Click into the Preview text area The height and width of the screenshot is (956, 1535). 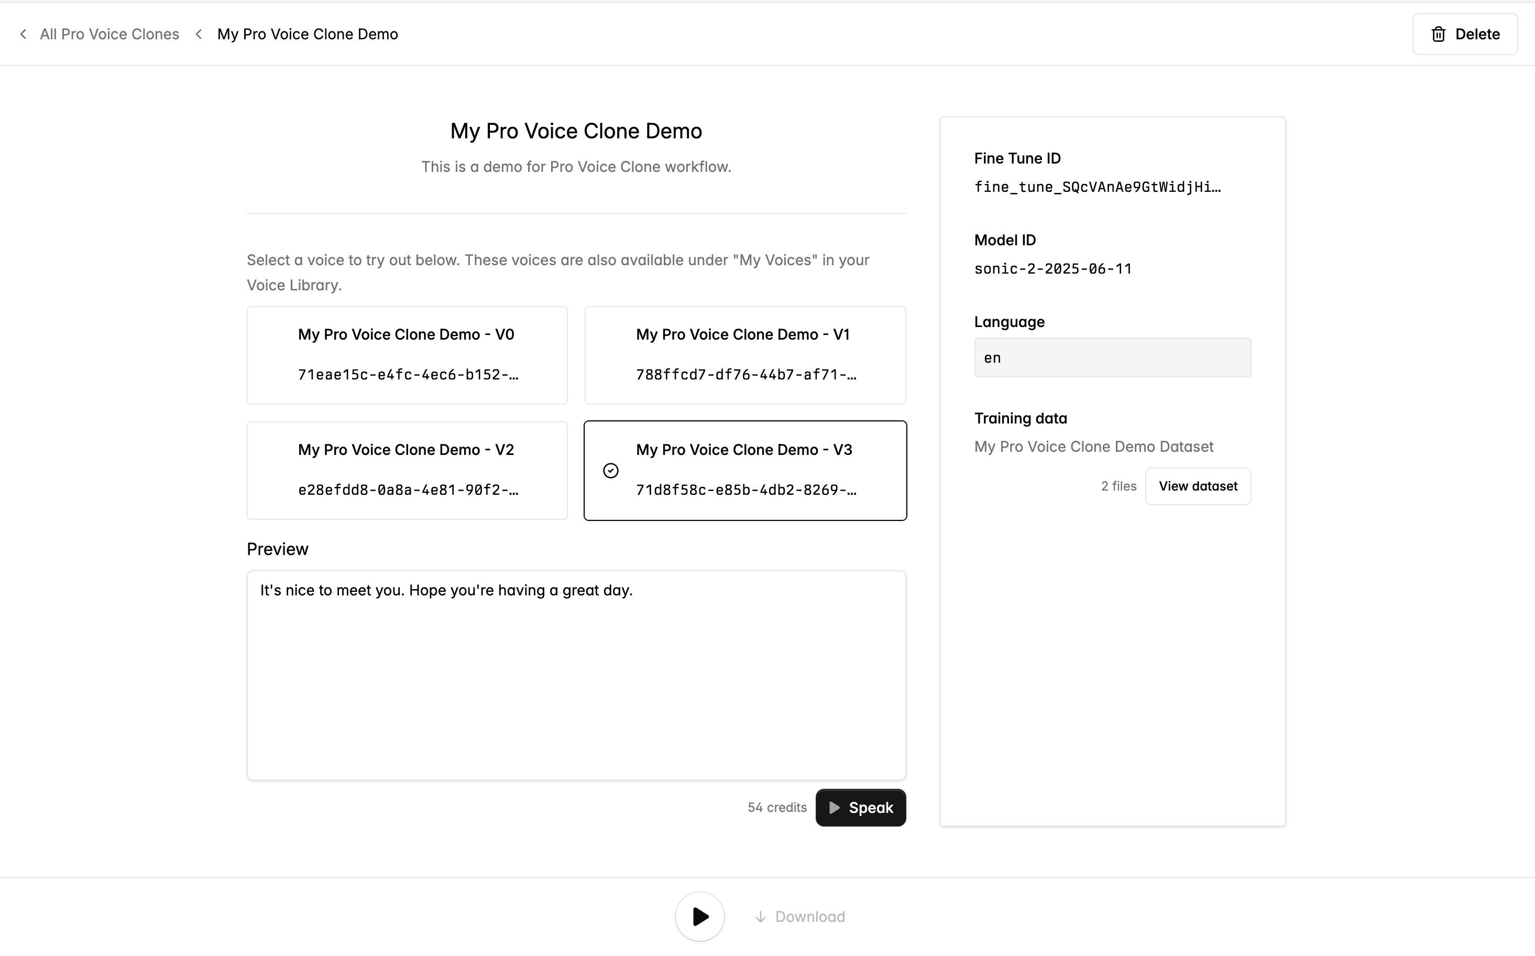point(576,675)
